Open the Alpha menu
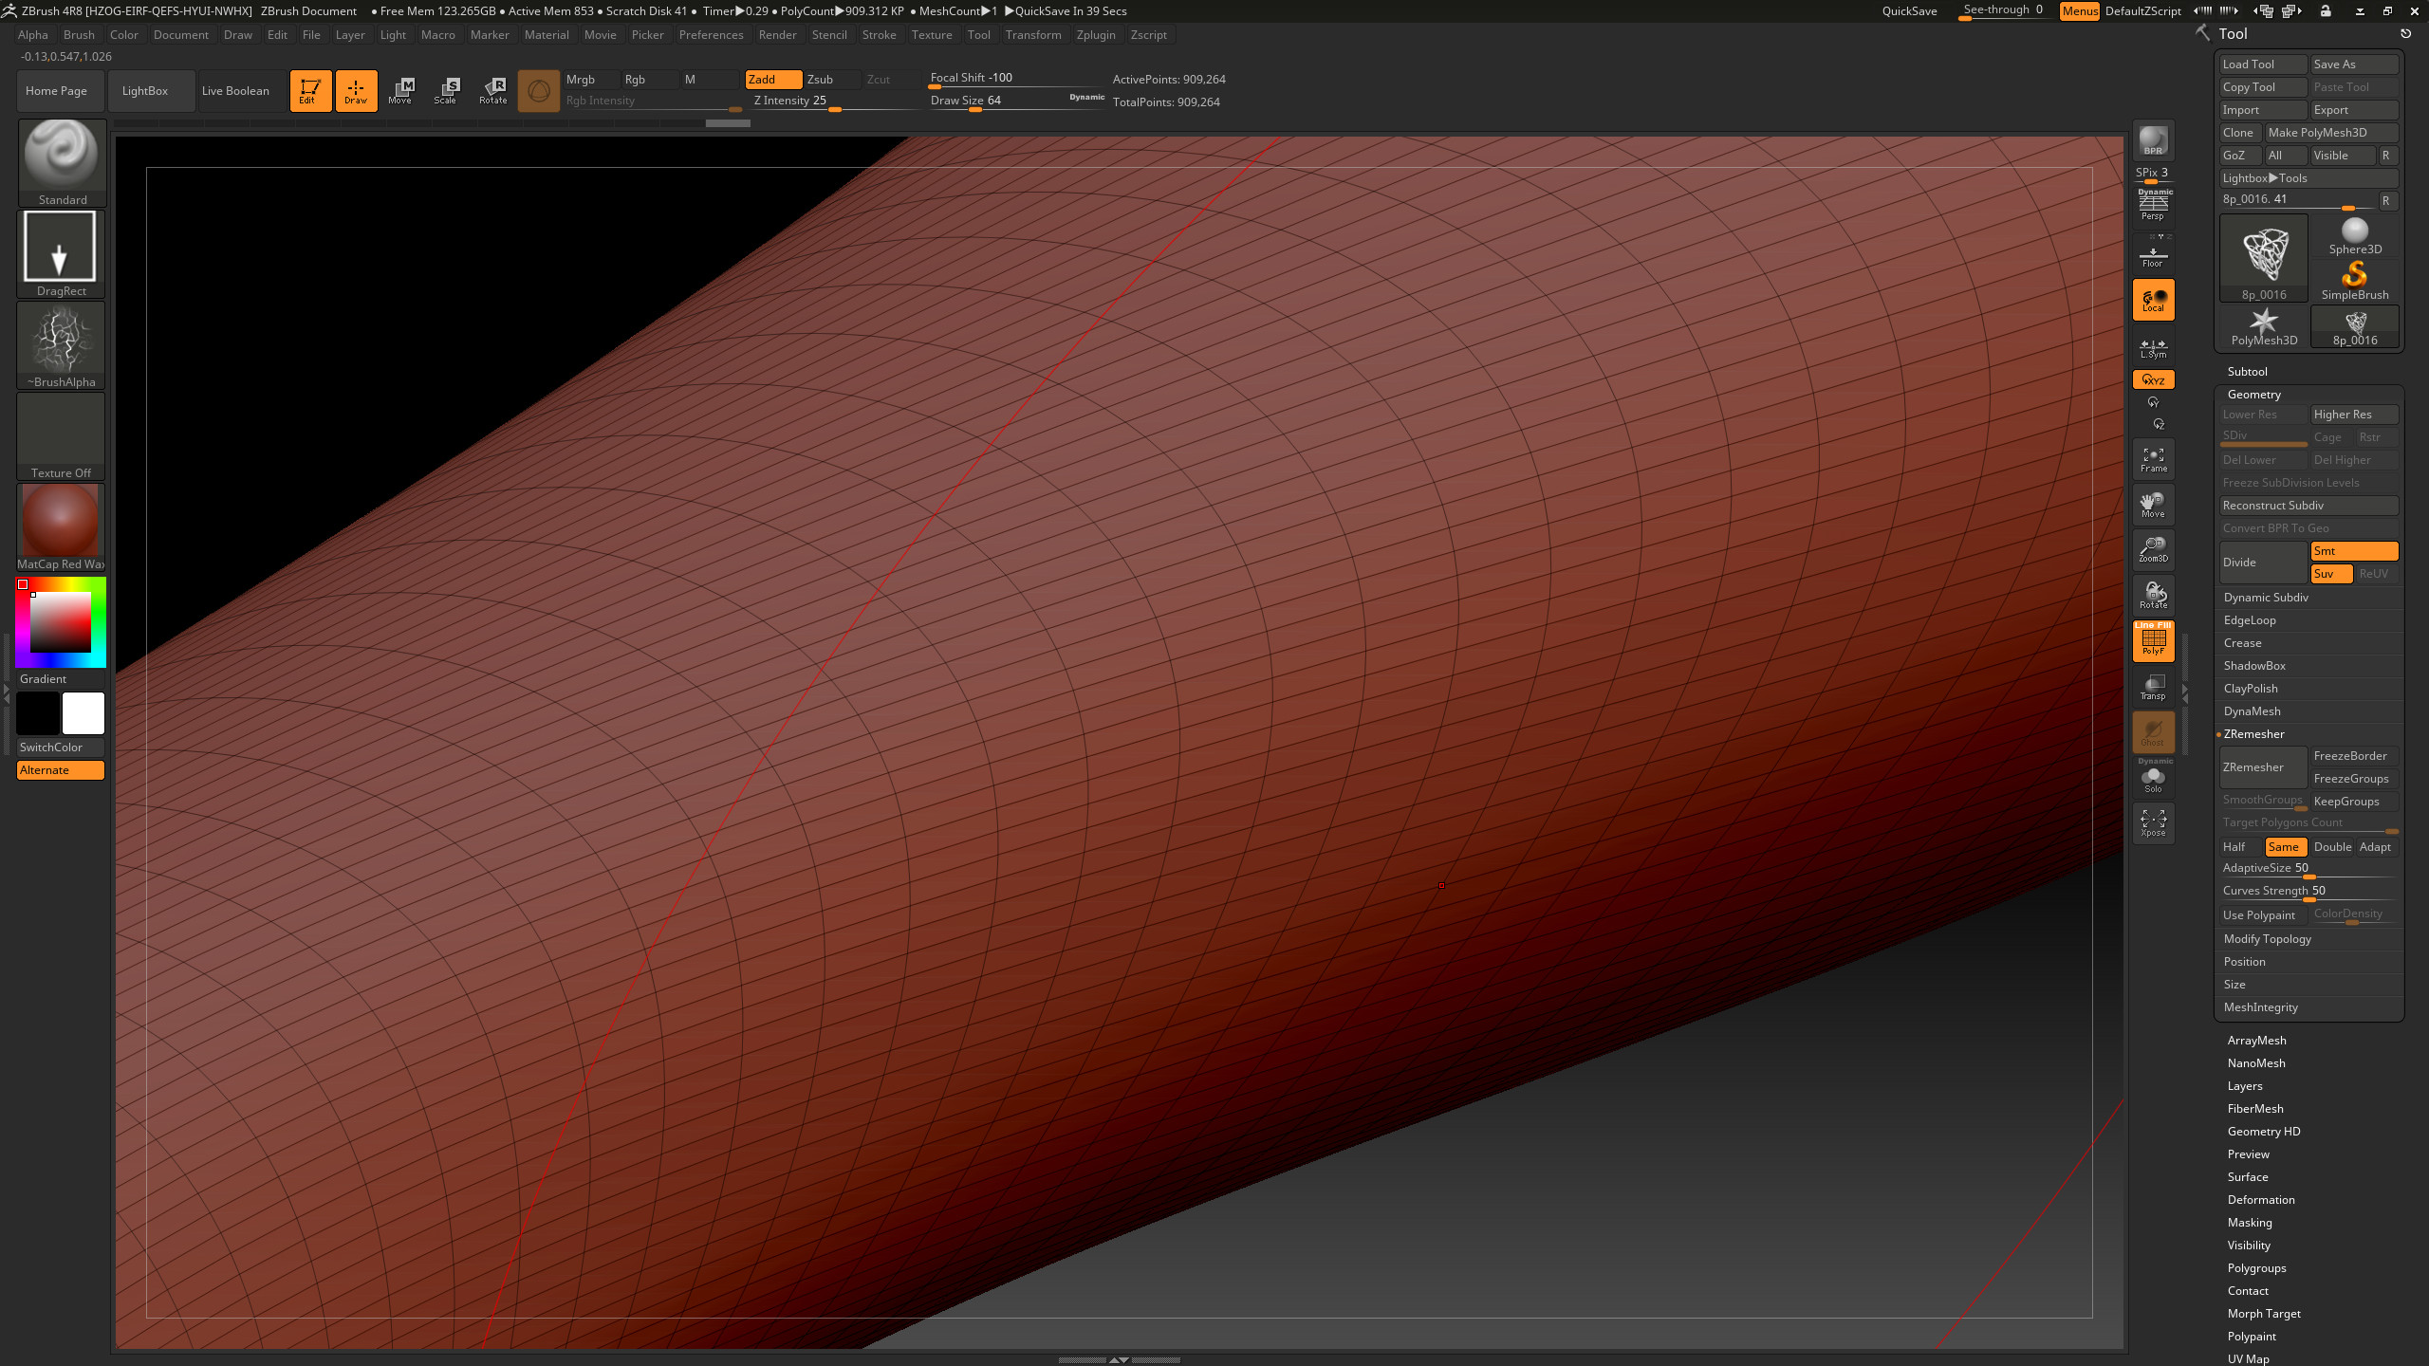 tap(33, 35)
